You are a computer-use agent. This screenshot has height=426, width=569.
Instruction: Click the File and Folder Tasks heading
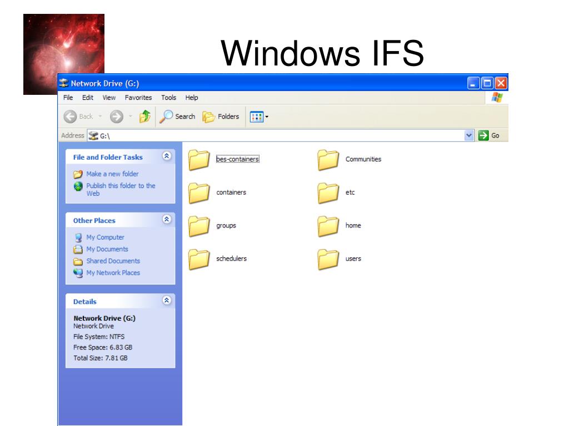click(108, 157)
